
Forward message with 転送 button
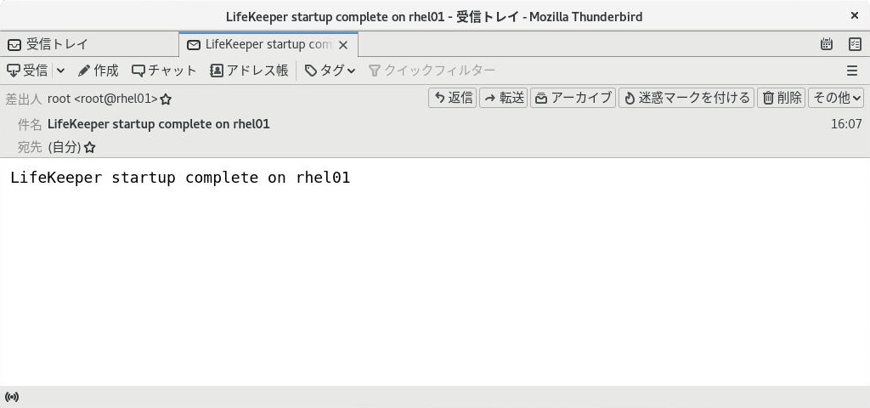point(503,99)
